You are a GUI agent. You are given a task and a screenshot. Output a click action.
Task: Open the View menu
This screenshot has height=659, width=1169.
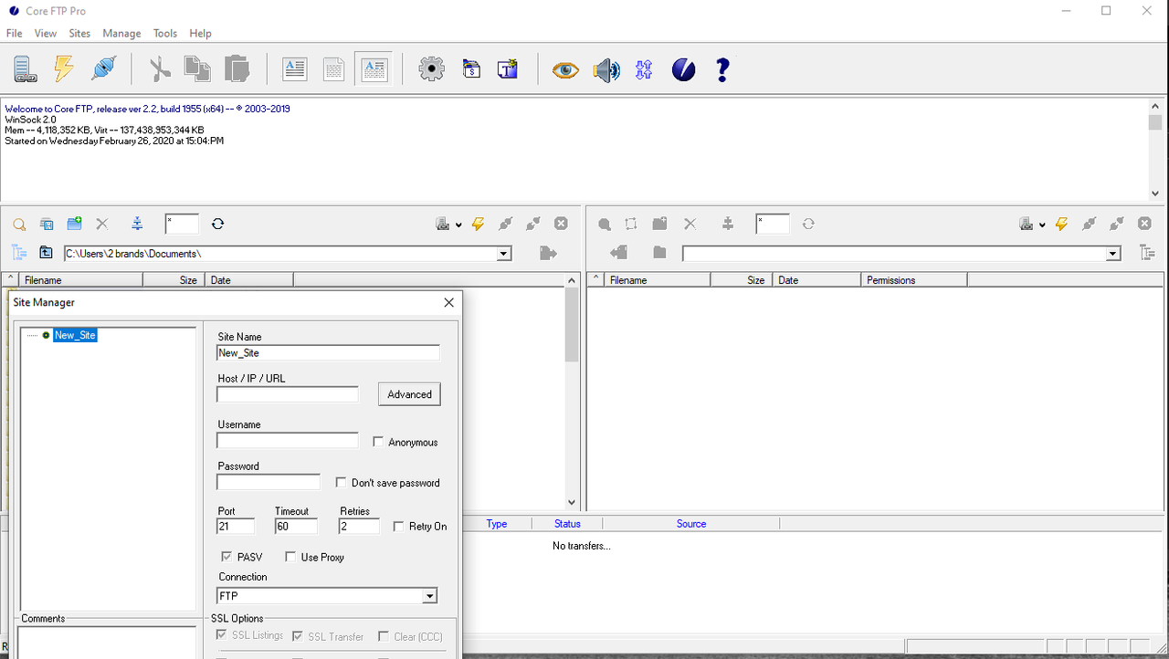click(x=46, y=33)
